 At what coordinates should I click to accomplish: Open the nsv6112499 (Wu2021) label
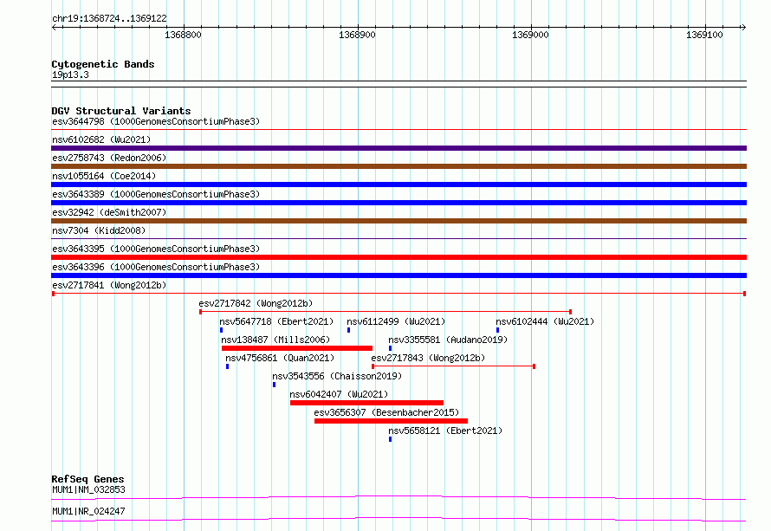click(x=396, y=321)
